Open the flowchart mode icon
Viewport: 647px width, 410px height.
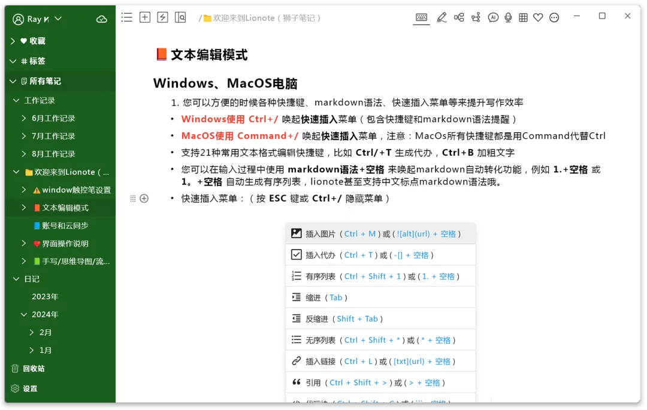click(x=476, y=17)
